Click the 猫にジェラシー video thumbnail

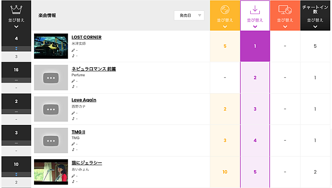[x=51, y=172]
